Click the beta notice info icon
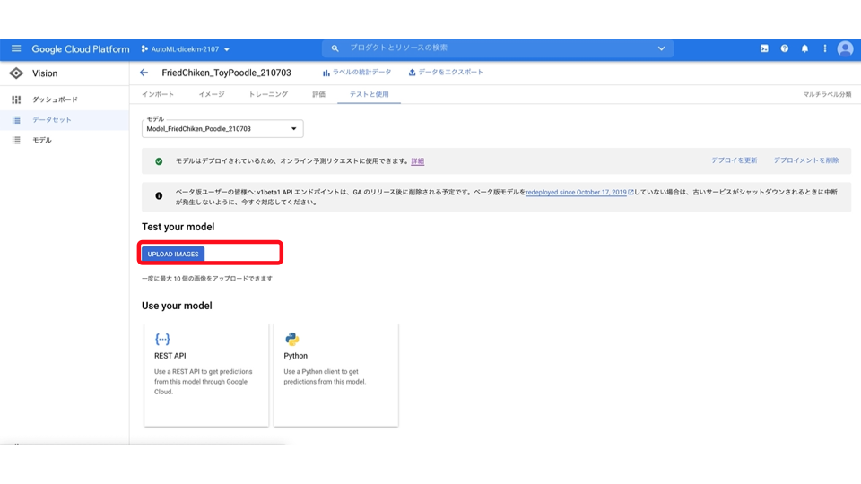Viewport: 861px width, 484px height. [x=159, y=196]
